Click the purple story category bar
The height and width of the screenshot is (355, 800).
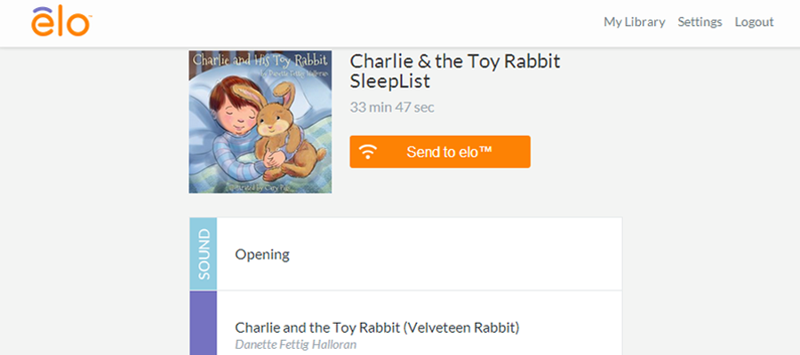(x=203, y=323)
